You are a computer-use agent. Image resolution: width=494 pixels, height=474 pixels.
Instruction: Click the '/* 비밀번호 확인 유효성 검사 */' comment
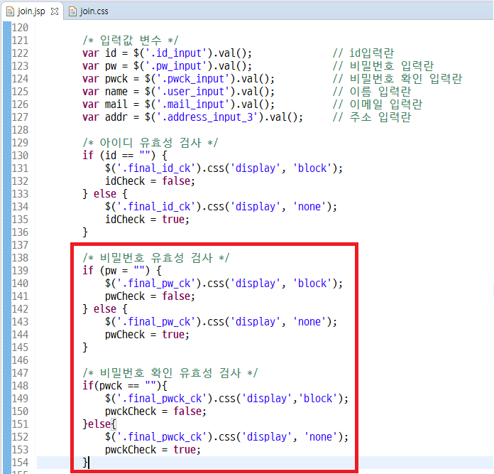pyautogui.click(x=170, y=373)
